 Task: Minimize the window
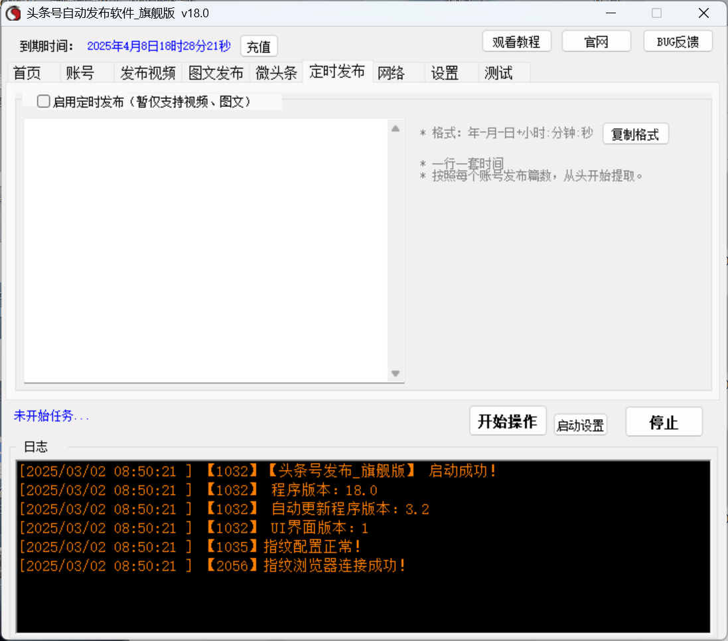[x=611, y=13]
